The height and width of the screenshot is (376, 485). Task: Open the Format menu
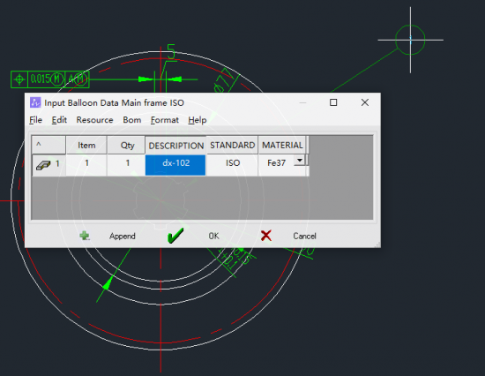165,120
